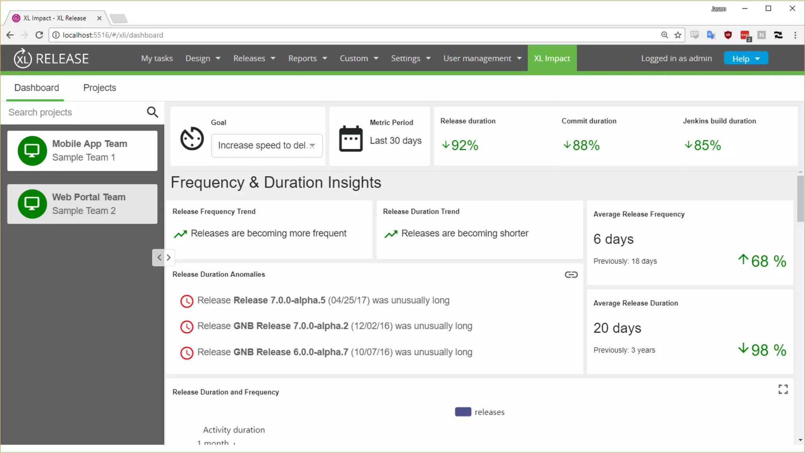This screenshot has width=805, height=453.
Task: Open the link icon in Release Duration Anomalies
Action: pos(571,274)
